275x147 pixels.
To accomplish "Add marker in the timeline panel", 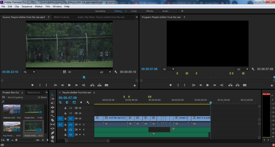I will (81, 102).
